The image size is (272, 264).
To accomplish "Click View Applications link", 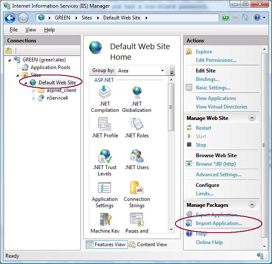I will point(216,98).
